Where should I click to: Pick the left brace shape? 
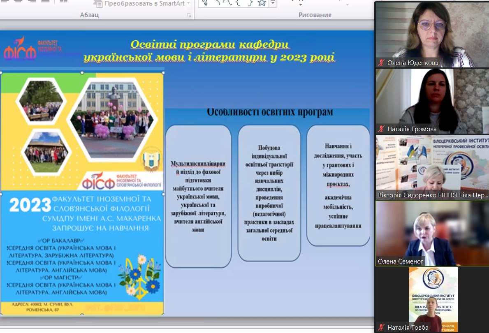pos(239,3)
